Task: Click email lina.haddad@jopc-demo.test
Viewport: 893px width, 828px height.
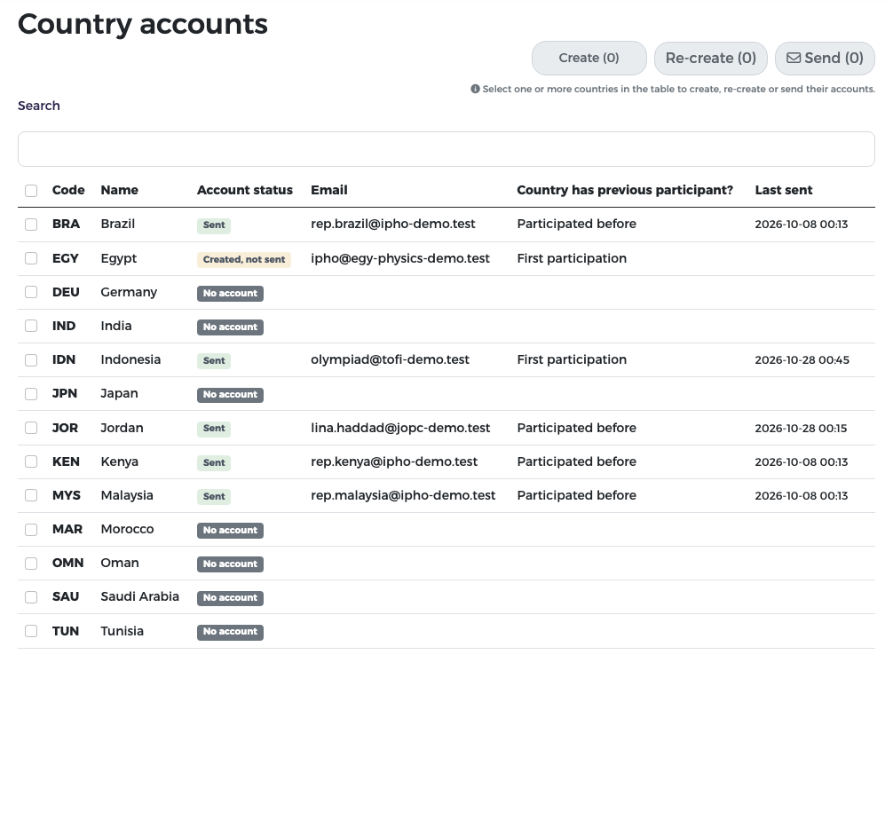Action: (x=400, y=428)
